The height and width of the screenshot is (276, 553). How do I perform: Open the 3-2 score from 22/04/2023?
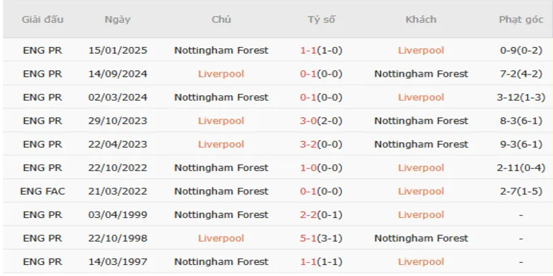(308, 144)
